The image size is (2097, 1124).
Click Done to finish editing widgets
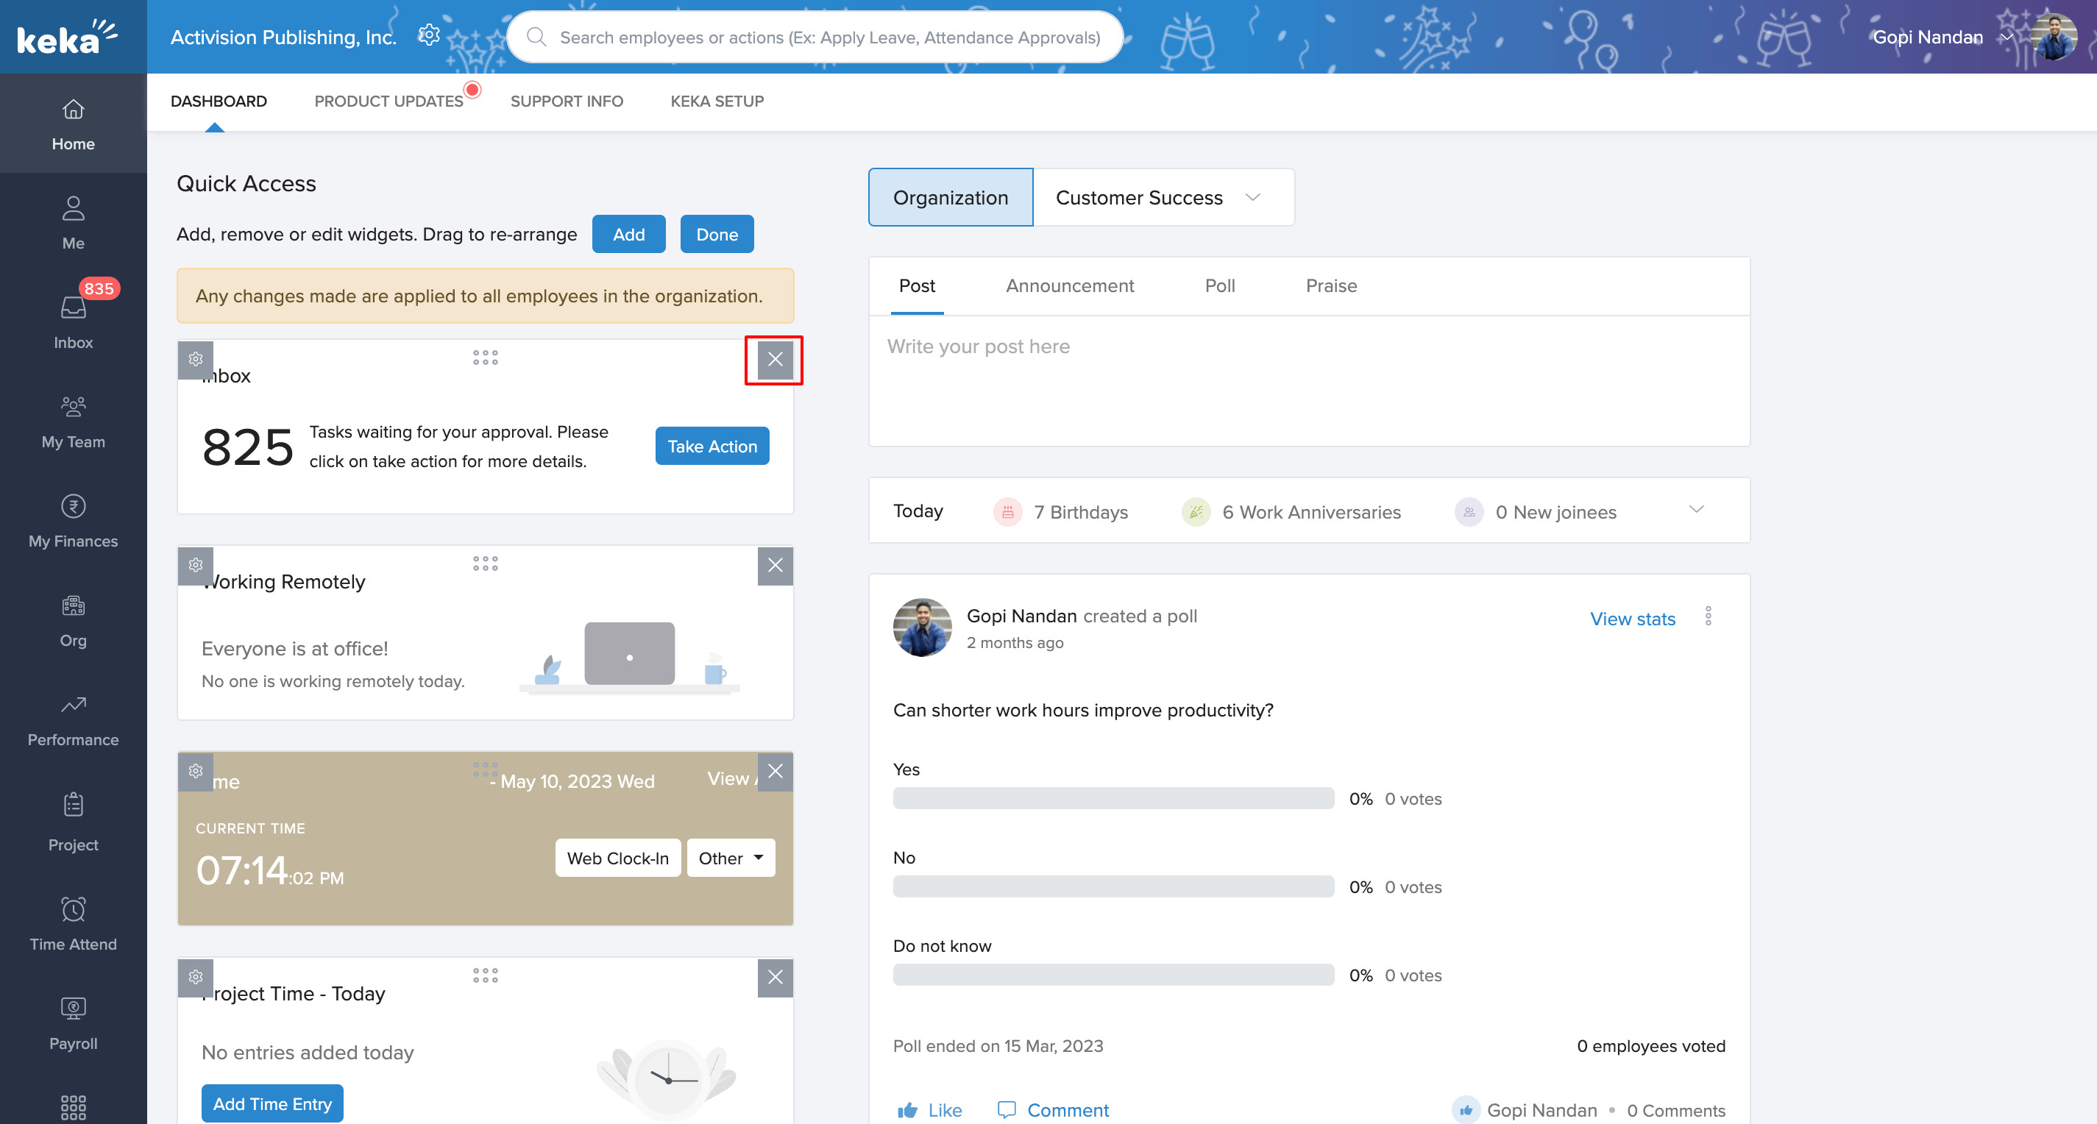(717, 235)
